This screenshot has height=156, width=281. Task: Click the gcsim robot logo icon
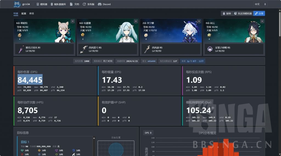(17, 4)
